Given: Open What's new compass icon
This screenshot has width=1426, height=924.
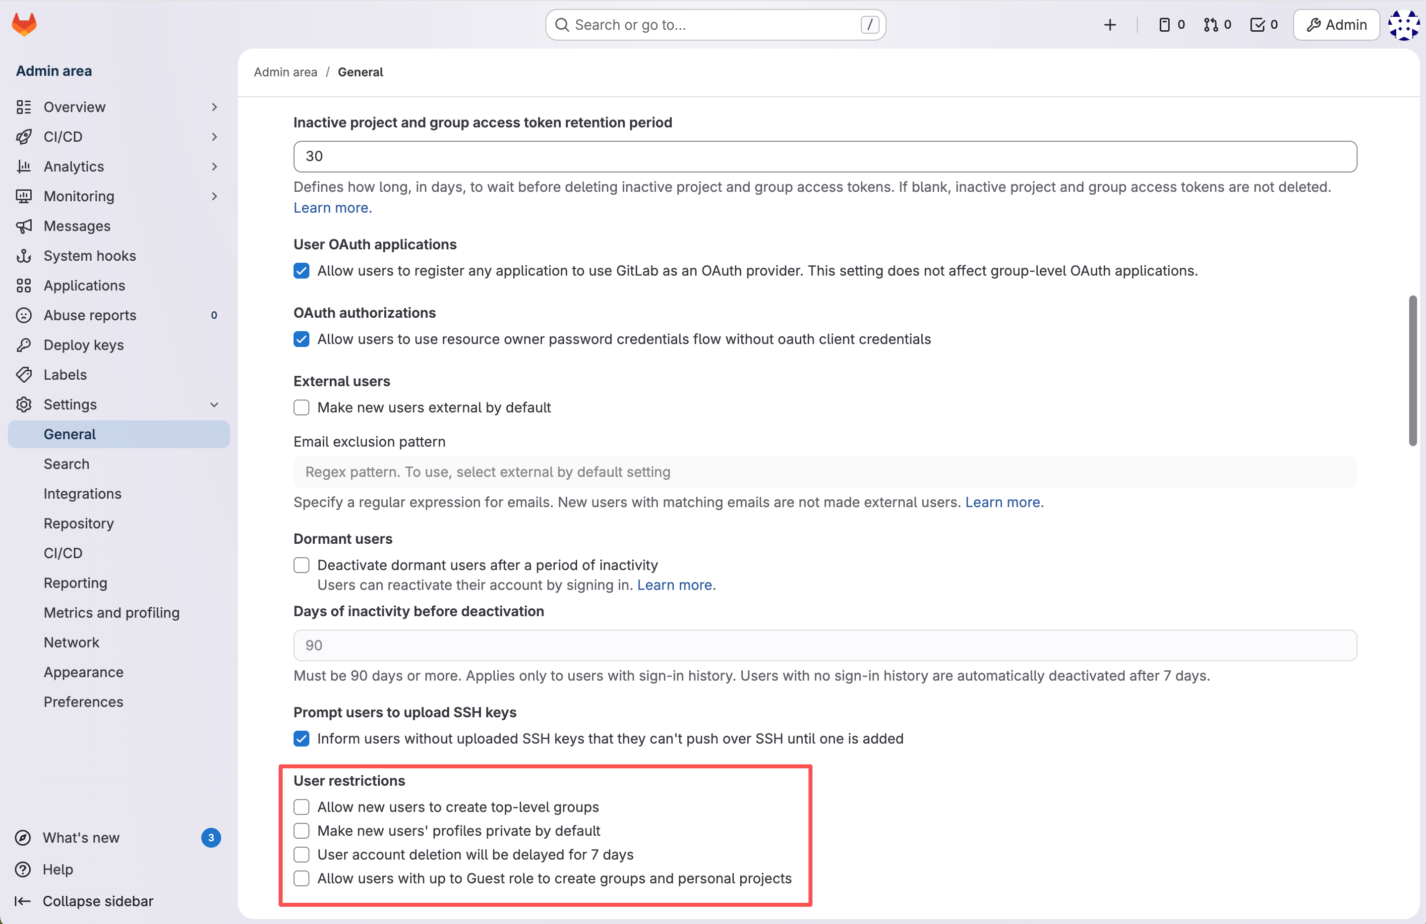Looking at the screenshot, I should 23,837.
